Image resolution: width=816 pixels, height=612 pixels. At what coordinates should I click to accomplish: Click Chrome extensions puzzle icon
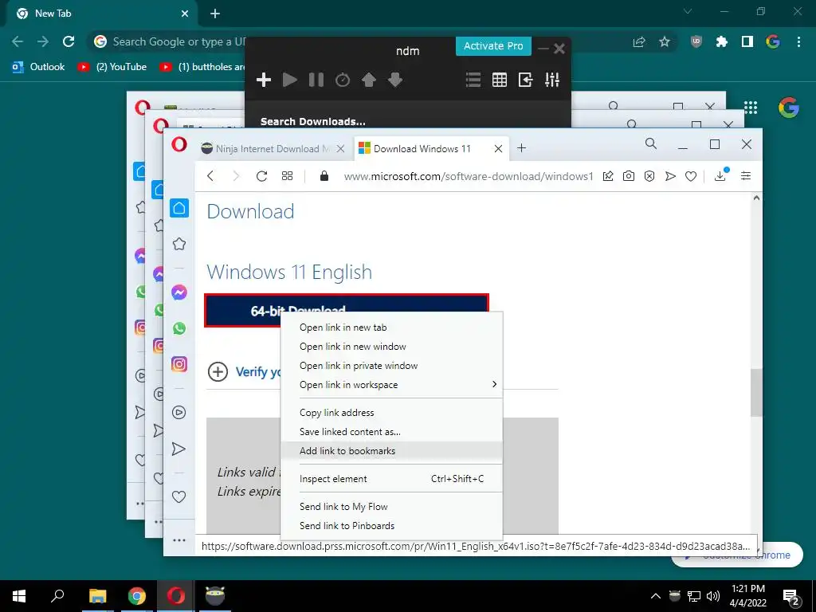722,41
